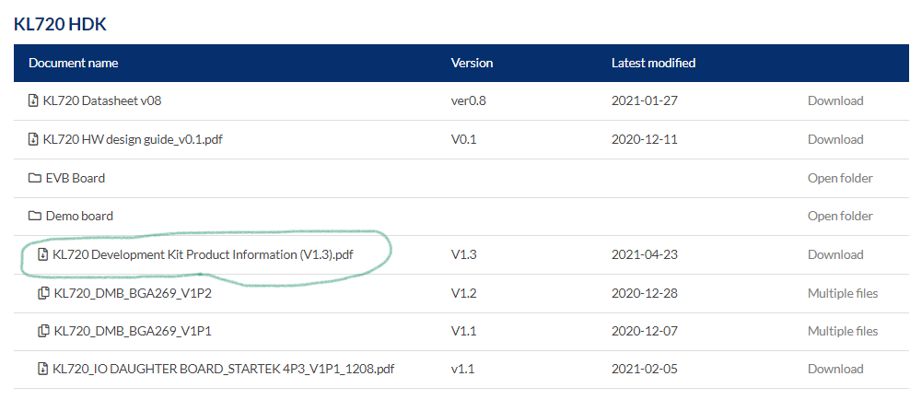This screenshot has height=400, width=922.
Task: Click the Demo board folder icon
Action: point(35,216)
